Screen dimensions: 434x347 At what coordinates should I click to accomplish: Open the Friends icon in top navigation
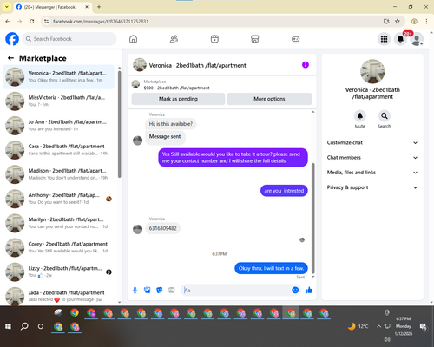pos(174,39)
